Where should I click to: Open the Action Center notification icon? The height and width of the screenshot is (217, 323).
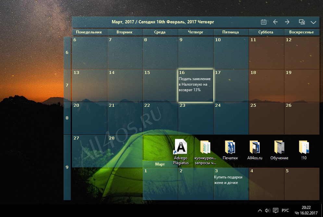pos(276,211)
